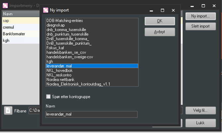Select the Bankformater import row

point(20,34)
